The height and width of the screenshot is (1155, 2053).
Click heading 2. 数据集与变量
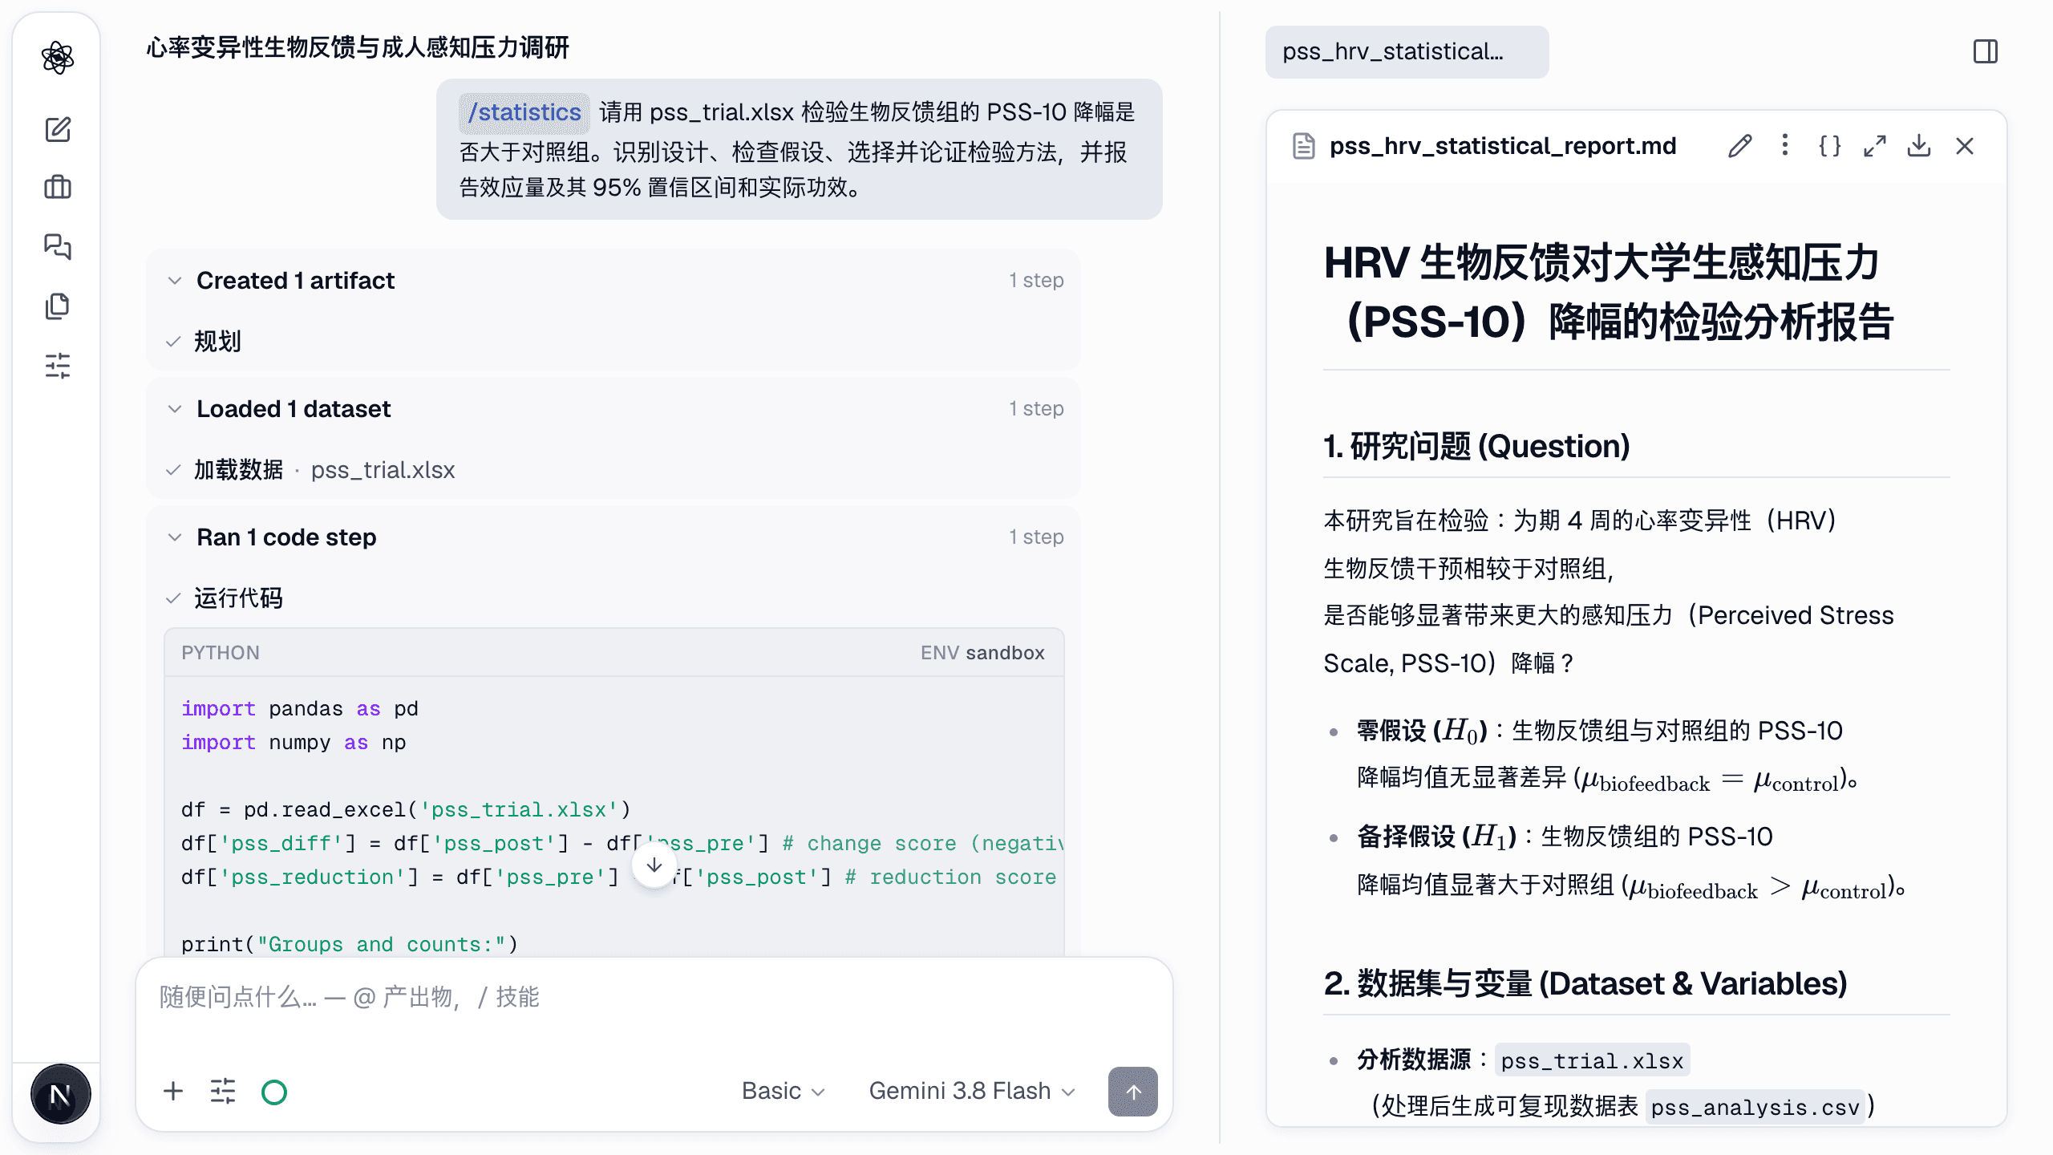[1585, 984]
